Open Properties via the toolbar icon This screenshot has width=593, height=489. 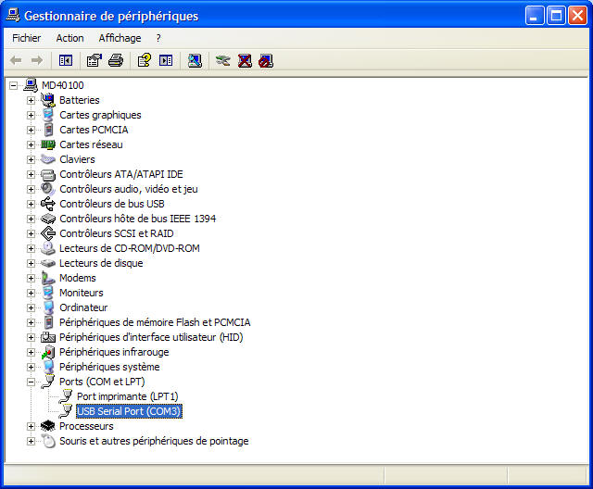95,60
